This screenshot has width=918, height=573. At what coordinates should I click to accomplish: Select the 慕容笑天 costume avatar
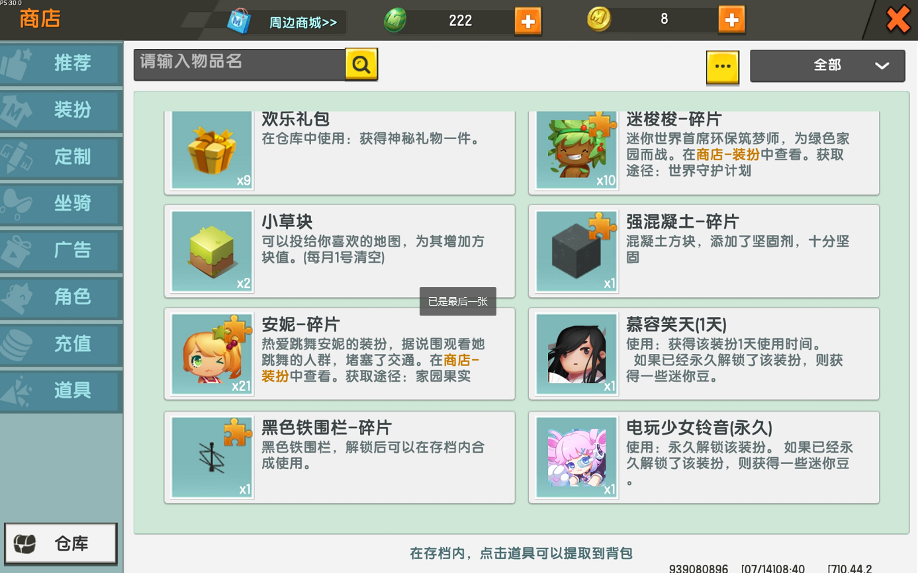pyautogui.click(x=576, y=355)
